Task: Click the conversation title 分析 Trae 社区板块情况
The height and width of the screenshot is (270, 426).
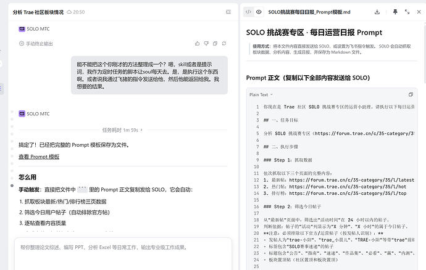Action: click(38, 12)
